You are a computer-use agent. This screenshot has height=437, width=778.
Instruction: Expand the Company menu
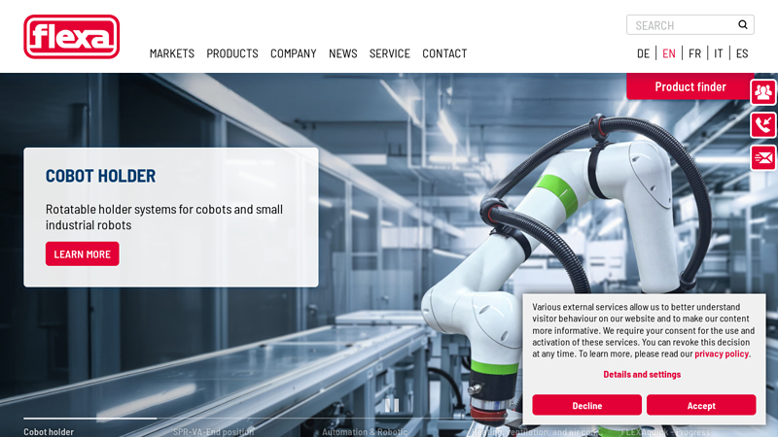[x=293, y=53]
